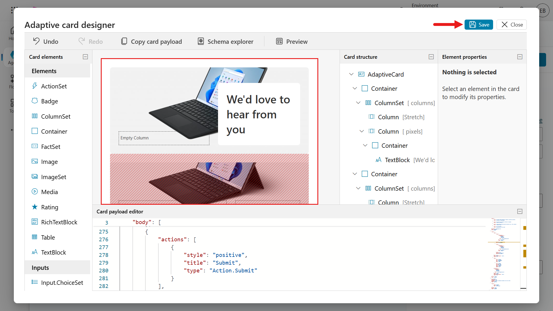Collapse the AdaptiveCard tree node
Image resolution: width=553 pixels, height=311 pixels.
click(x=351, y=74)
